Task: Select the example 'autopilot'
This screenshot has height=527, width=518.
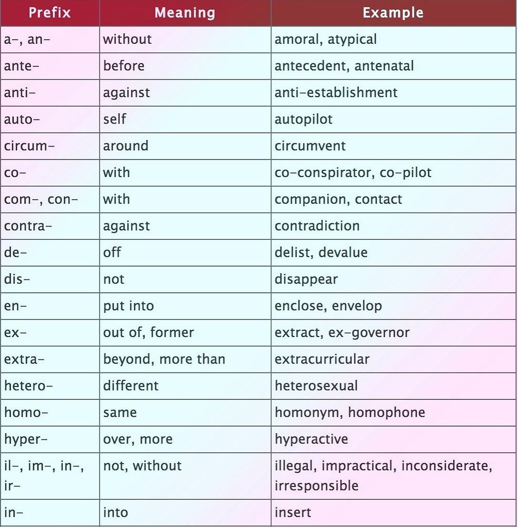Action: point(304,119)
